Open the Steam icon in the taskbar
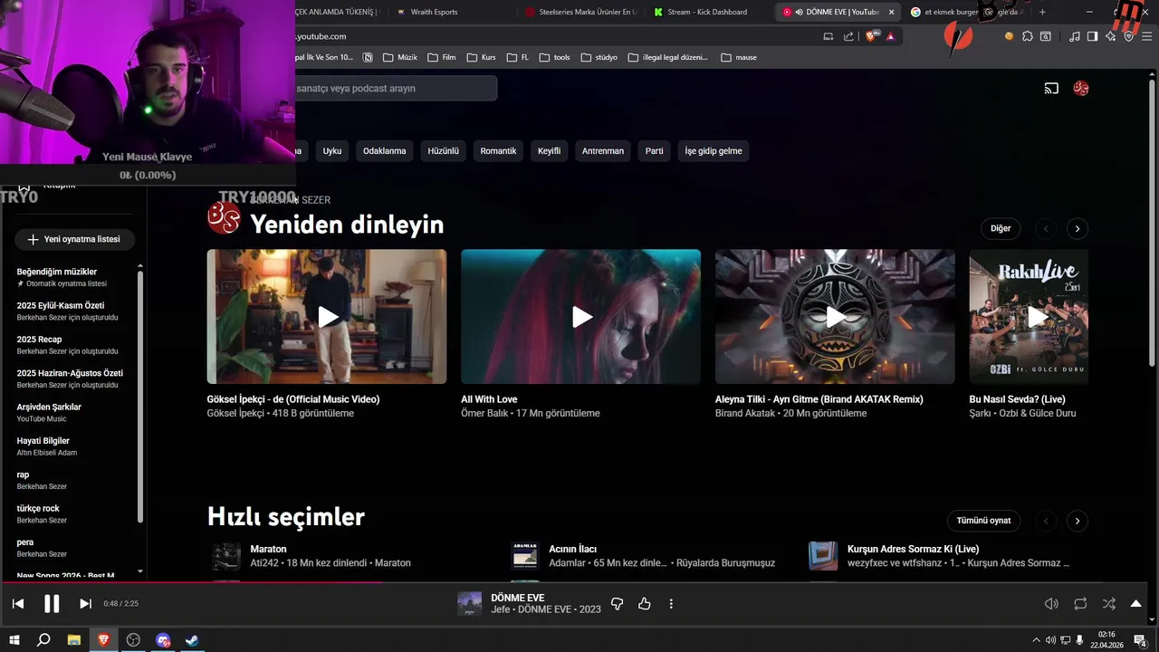The height and width of the screenshot is (652, 1159). point(192,640)
